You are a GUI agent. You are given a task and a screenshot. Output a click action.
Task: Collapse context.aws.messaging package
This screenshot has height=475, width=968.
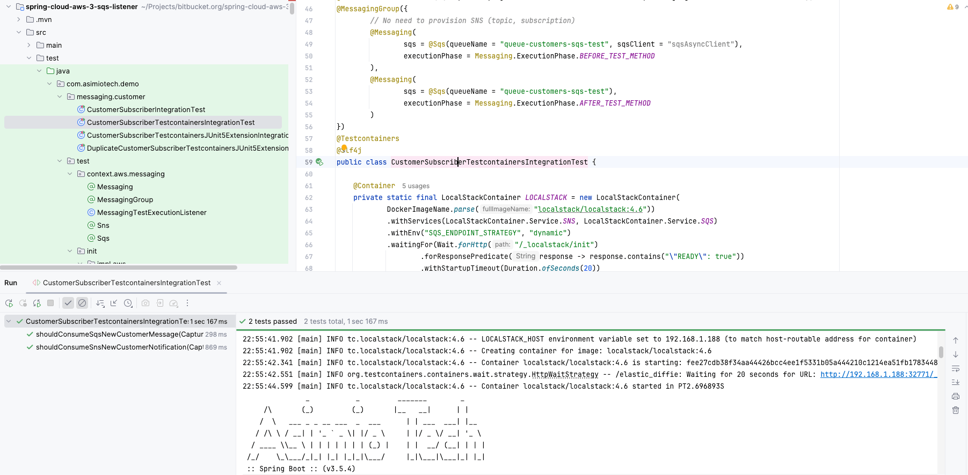click(x=70, y=174)
